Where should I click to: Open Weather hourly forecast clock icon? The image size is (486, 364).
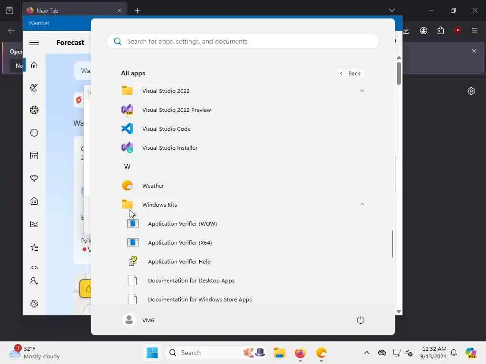pyautogui.click(x=34, y=133)
